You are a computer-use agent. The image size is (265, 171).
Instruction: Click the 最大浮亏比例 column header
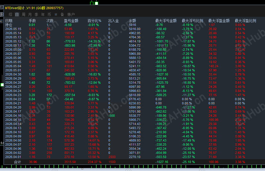pyautogui.click(x=192, y=21)
